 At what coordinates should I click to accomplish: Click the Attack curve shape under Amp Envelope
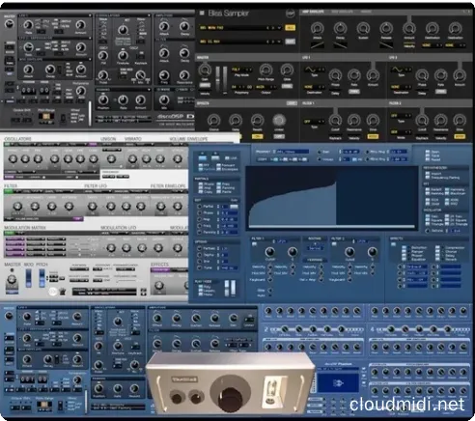[317, 45]
